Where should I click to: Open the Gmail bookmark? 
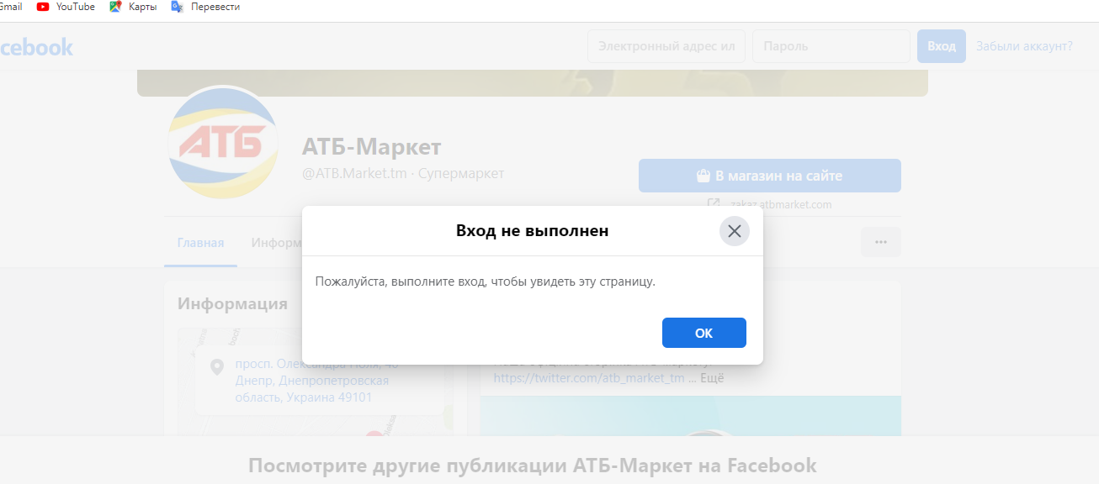[x=10, y=7]
